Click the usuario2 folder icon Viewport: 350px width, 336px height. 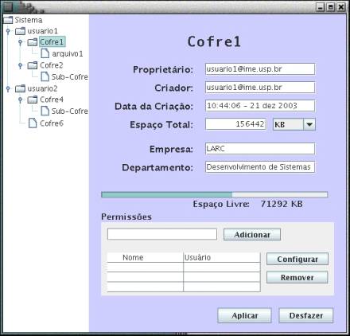coord(21,88)
